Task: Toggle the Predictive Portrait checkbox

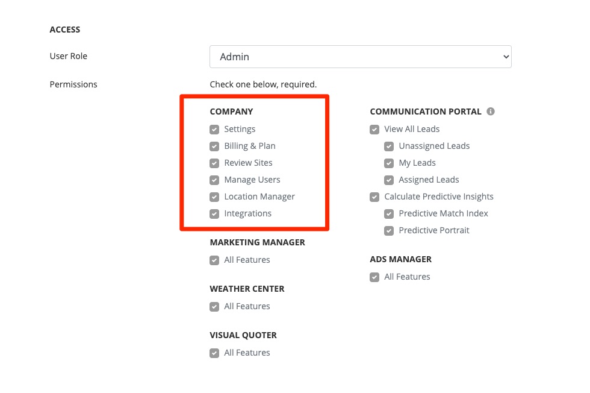Action: coord(389,231)
